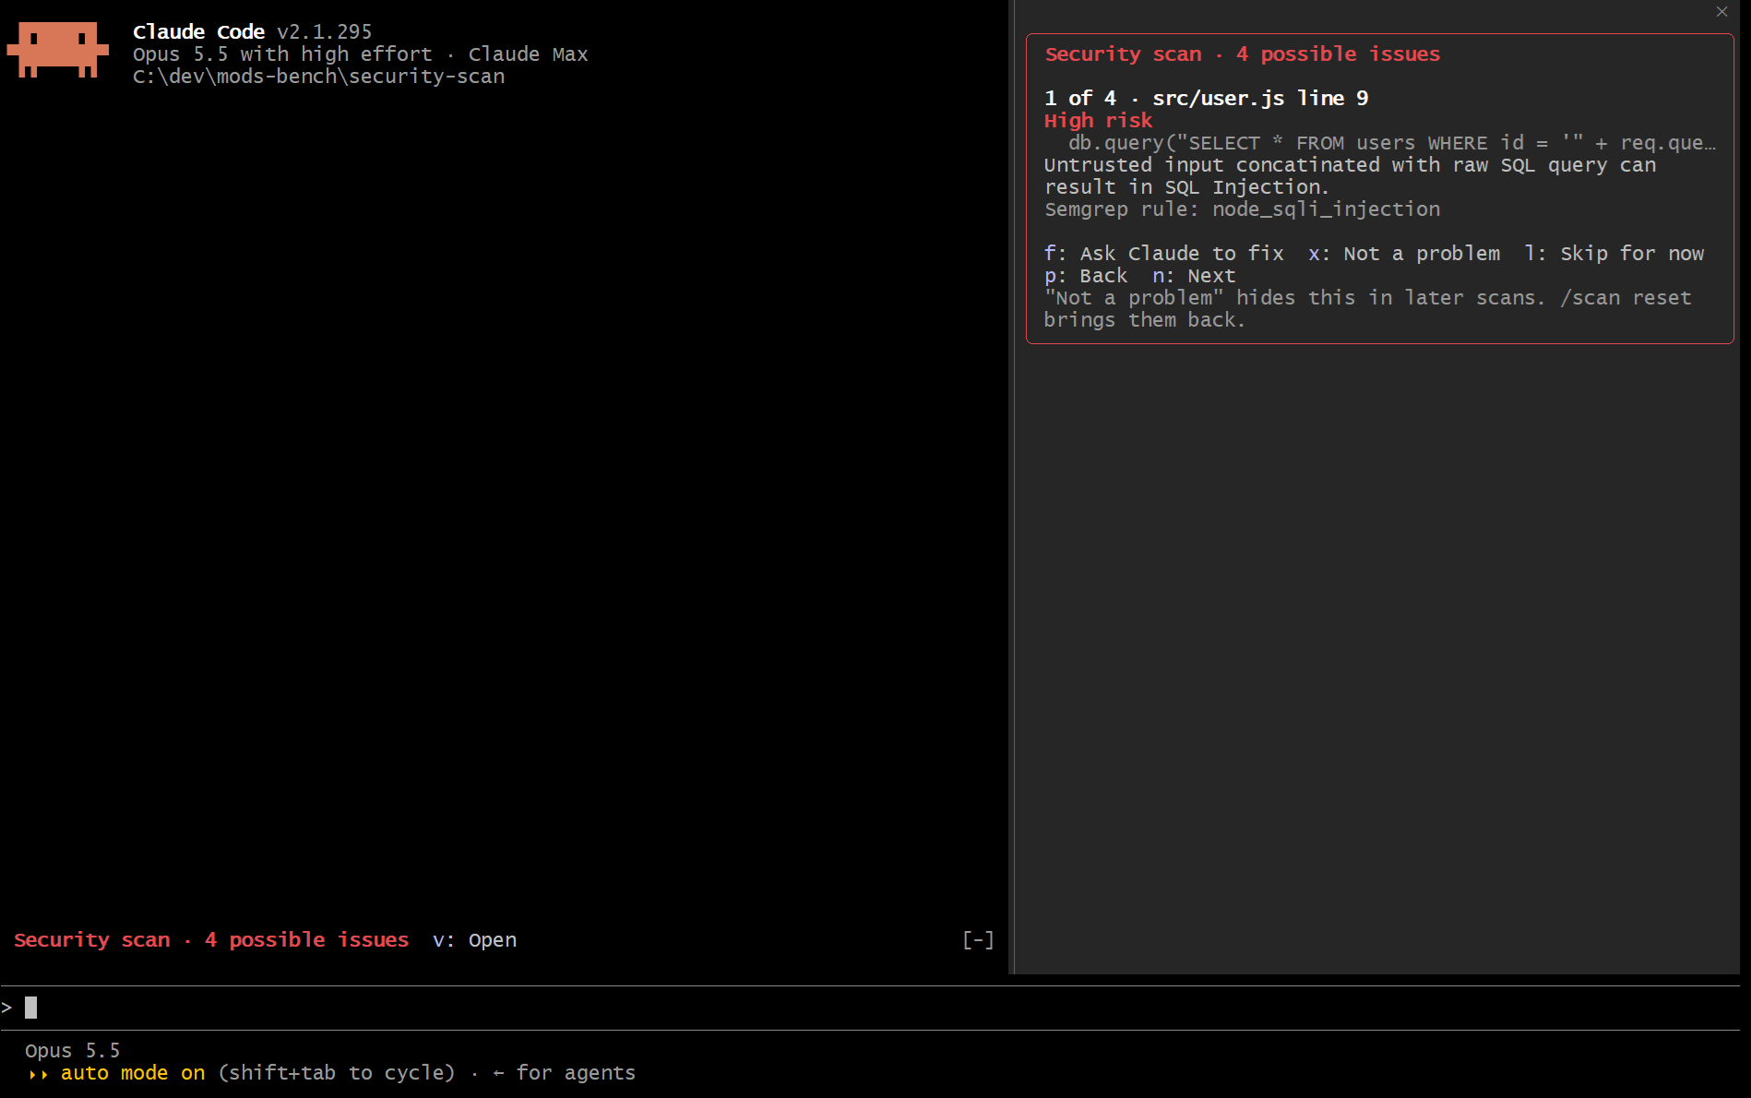Go to previous issue with 'p: Back'
This screenshot has height=1098, width=1751.
(1086, 276)
